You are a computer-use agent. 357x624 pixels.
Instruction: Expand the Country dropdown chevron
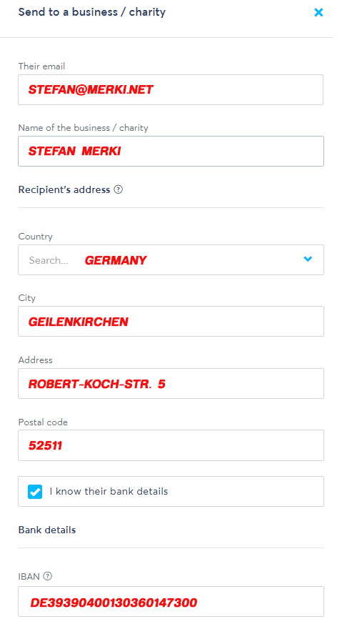(308, 259)
